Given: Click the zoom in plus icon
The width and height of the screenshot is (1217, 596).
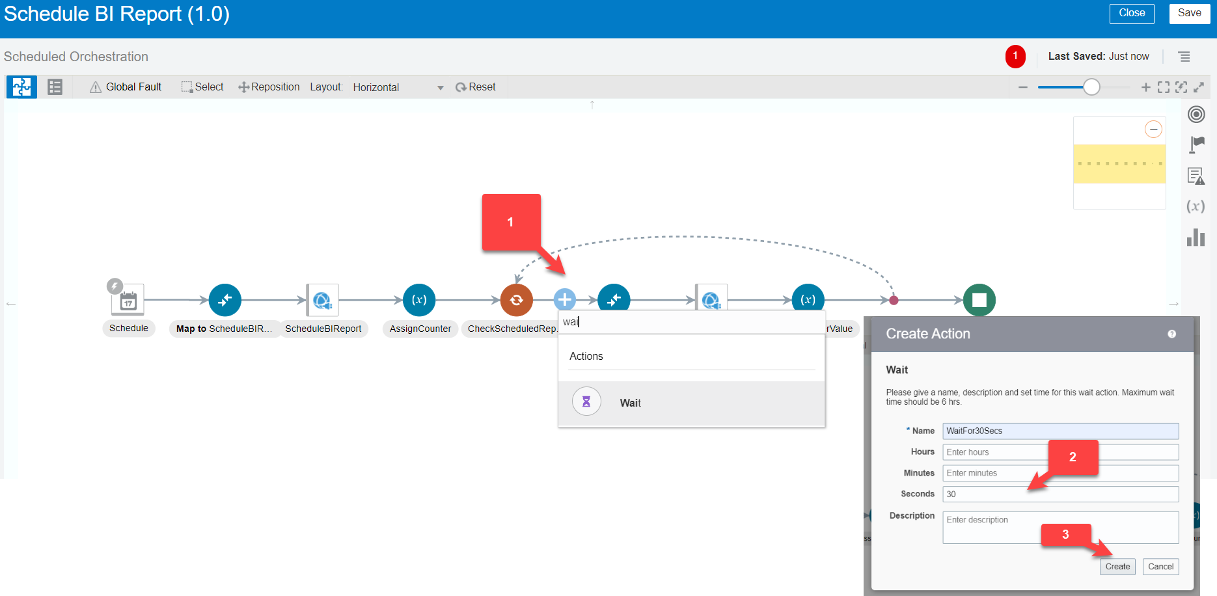Looking at the screenshot, I should 1145,87.
